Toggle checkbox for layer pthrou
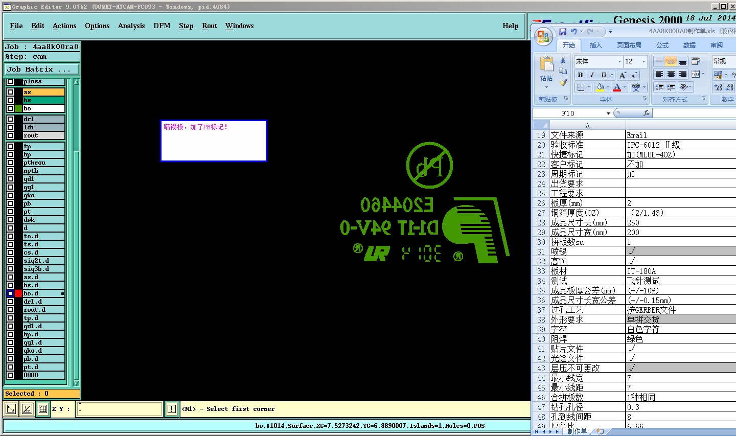This screenshot has width=736, height=436. tap(10, 163)
